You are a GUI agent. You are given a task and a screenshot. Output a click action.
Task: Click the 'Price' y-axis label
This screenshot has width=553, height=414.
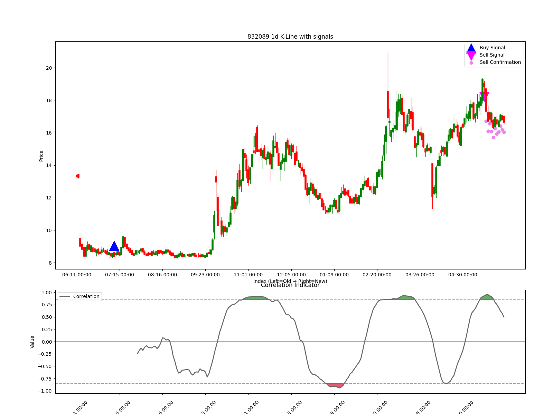coord(41,156)
